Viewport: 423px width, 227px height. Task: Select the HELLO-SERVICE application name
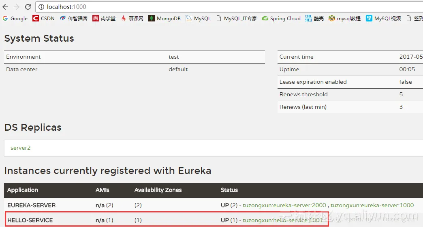(30, 220)
